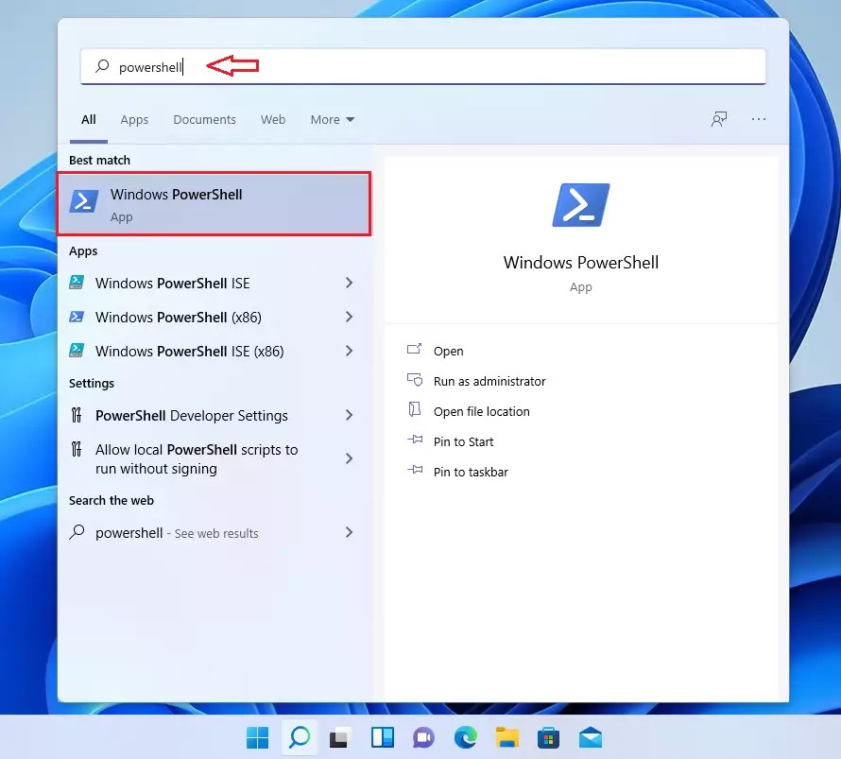
Task: Open the Mail app from the taskbar
Action: [x=590, y=737]
